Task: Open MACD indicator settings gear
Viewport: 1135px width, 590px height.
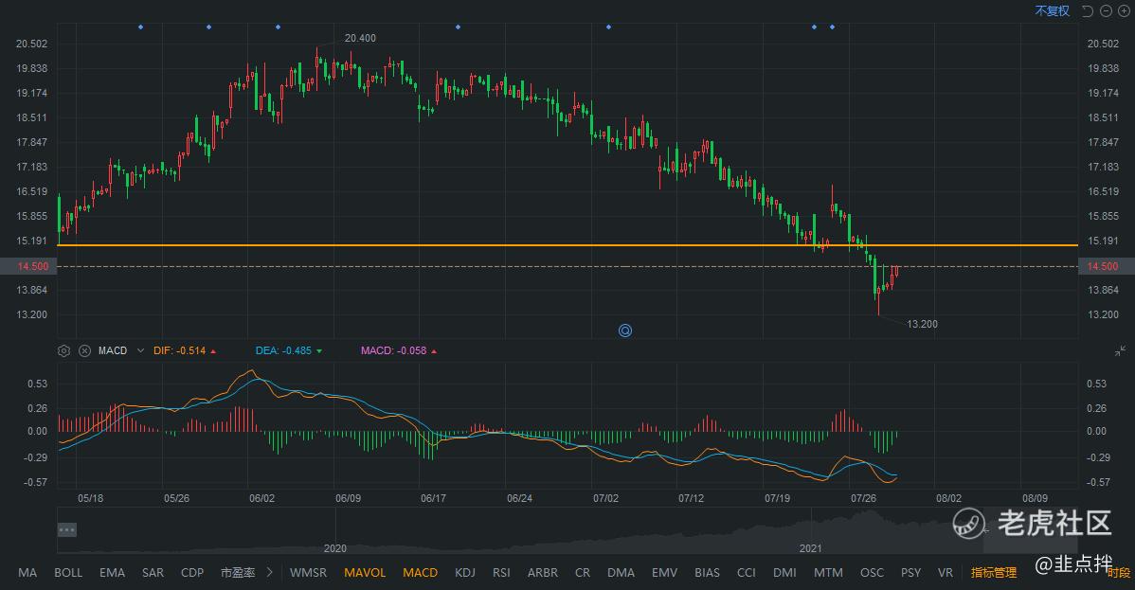Action: [x=63, y=350]
